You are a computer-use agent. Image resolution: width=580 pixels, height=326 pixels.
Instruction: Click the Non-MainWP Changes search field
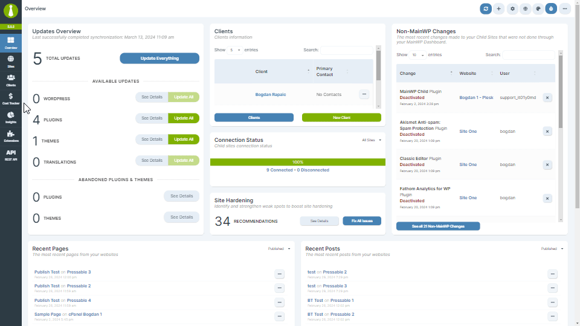pyautogui.click(x=529, y=55)
